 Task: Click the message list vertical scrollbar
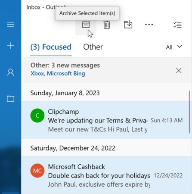click(x=189, y=112)
